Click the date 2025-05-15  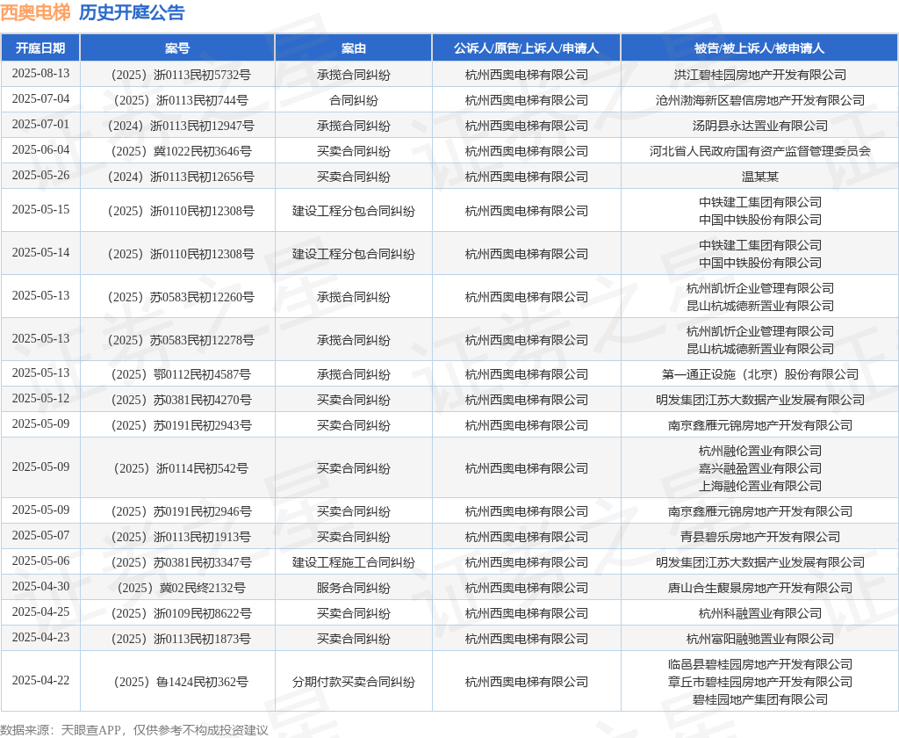pos(40,209)
